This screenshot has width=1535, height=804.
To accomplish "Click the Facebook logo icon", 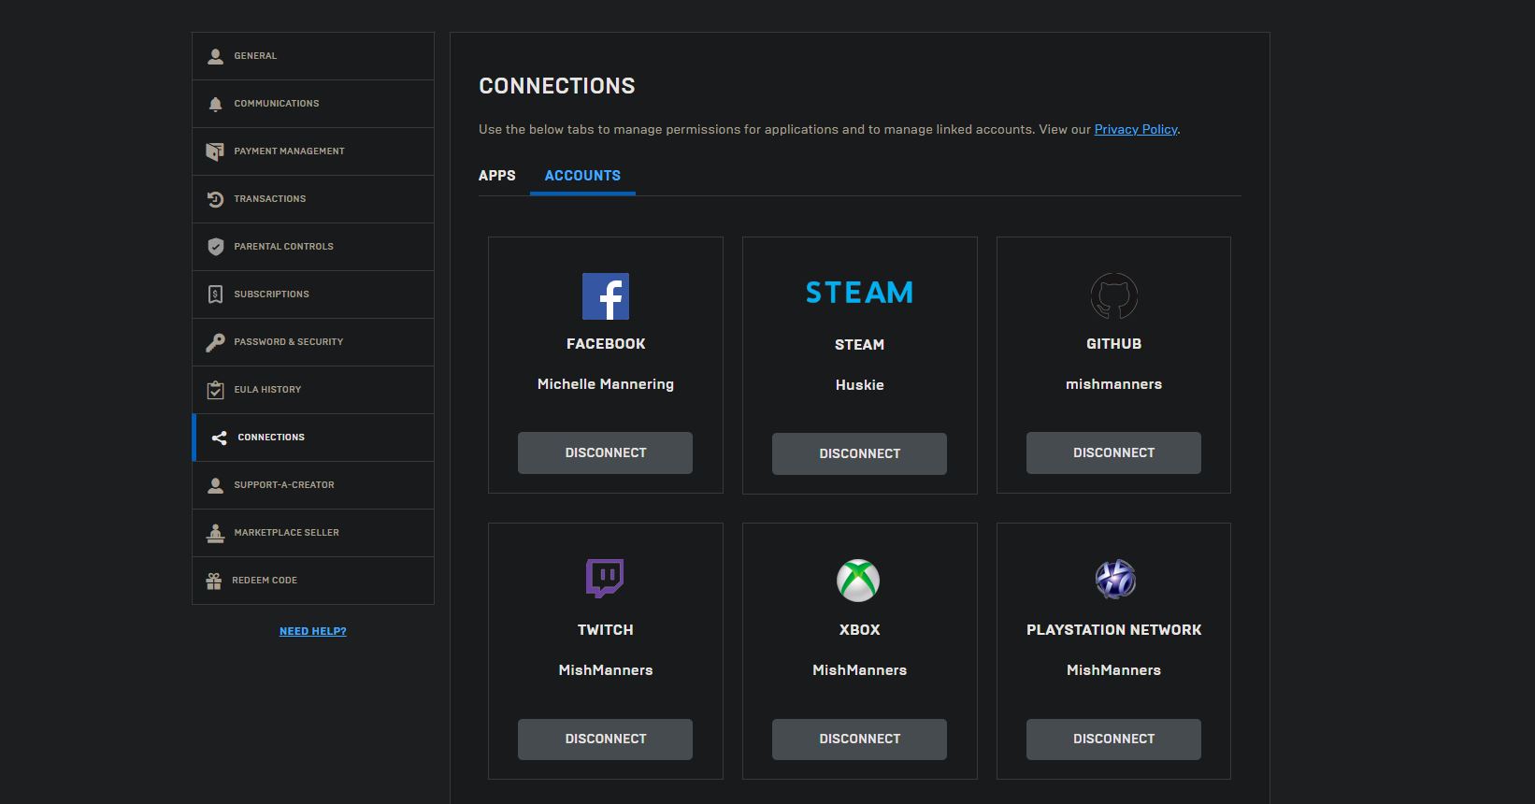I will tap(606, 296).
